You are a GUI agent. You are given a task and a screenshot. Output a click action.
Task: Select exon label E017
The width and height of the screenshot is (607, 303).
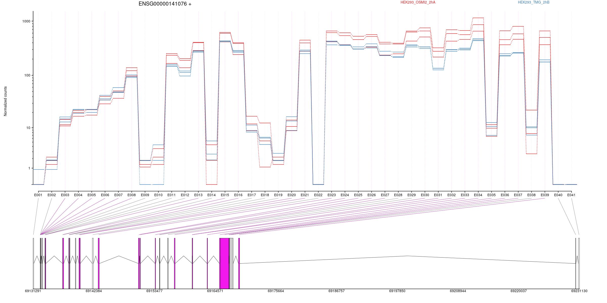[x=252, y=195]
